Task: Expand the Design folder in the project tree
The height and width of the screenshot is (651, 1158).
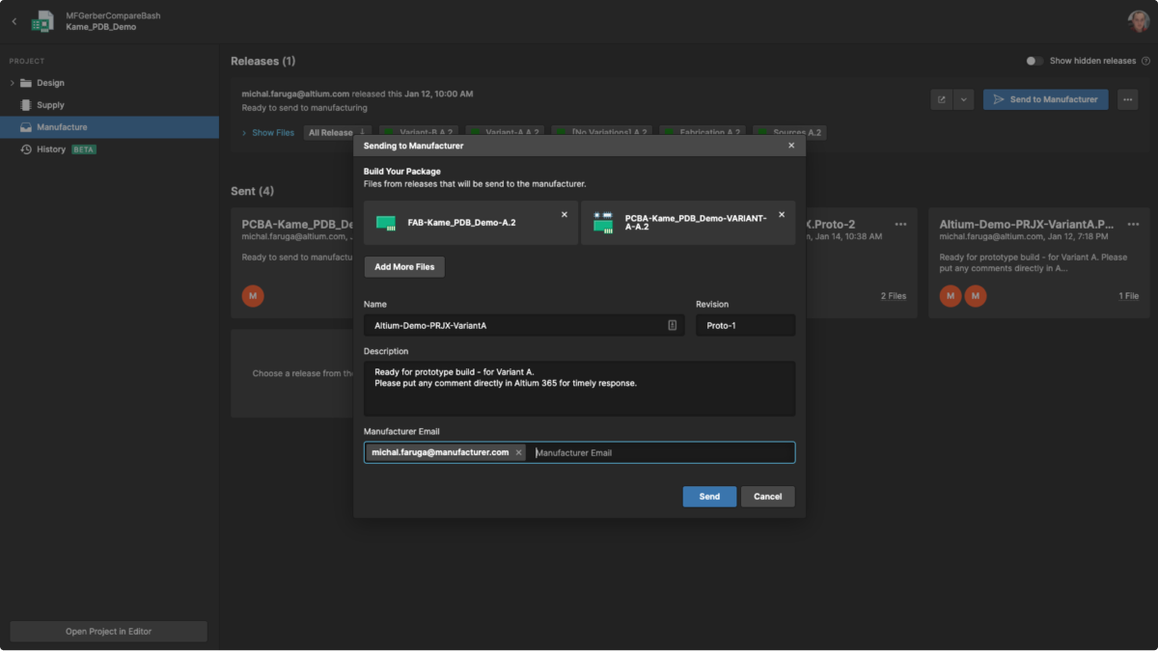Action: pyautogui.click(x=13, y=83)
